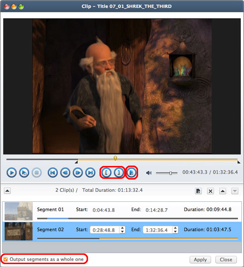Set segment end point with right bracket

119,173
